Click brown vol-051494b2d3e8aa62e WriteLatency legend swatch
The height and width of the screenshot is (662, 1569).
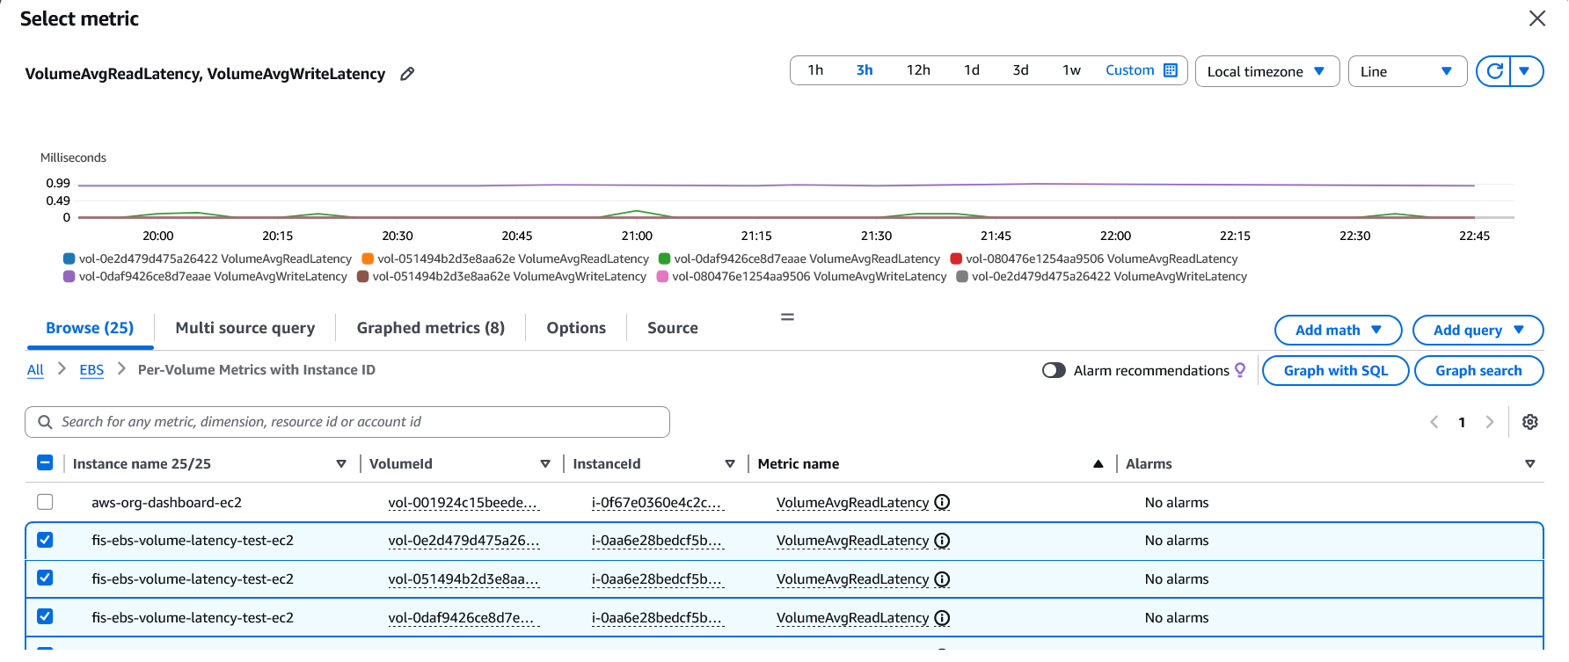click(x=362, y=276)
